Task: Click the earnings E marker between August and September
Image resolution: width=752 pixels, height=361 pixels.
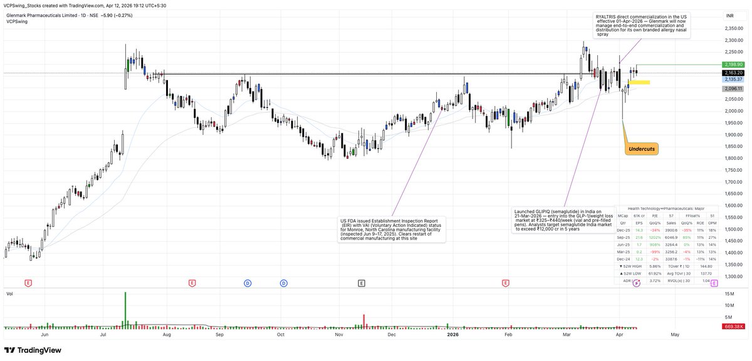Action: tap(192, 283)
